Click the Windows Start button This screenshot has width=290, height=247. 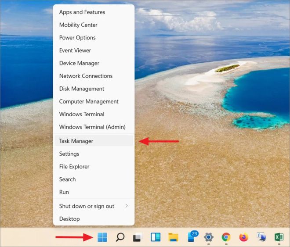point(102,237)
